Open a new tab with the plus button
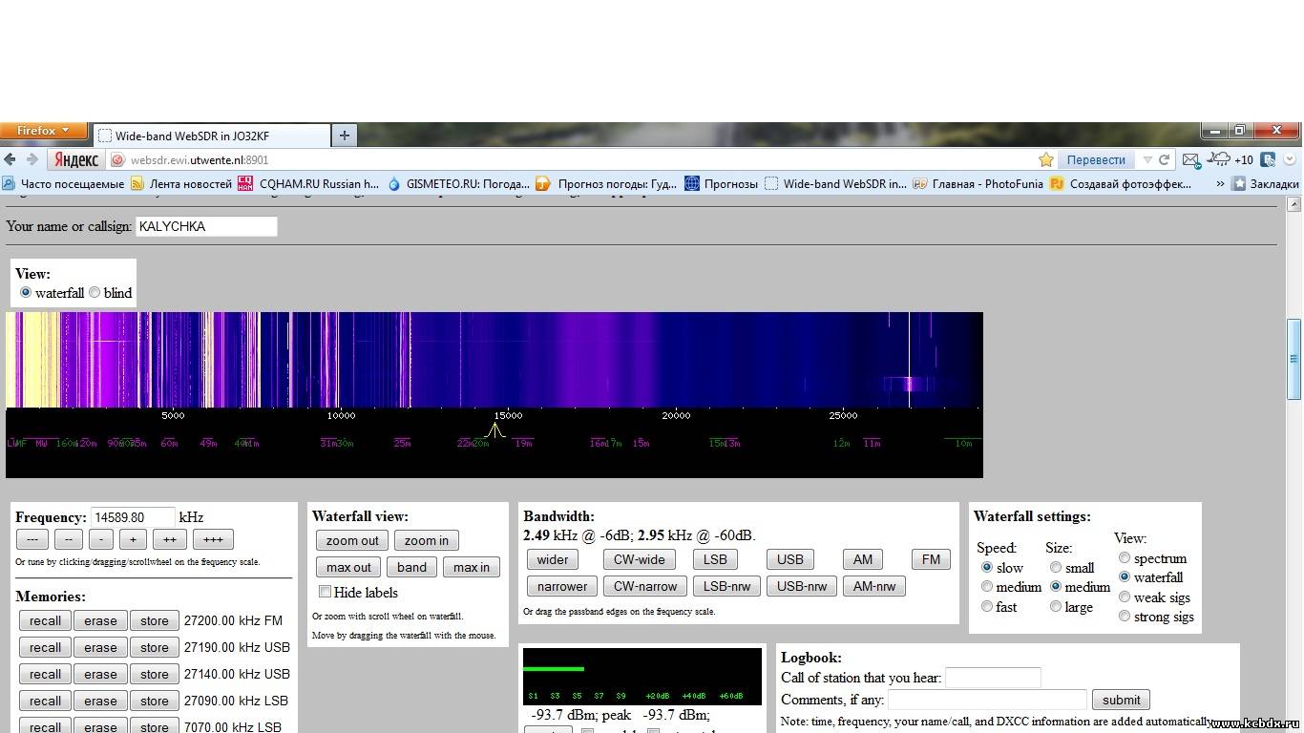The width and height of the screenshot is (1304, 733). tap(344, 136)
